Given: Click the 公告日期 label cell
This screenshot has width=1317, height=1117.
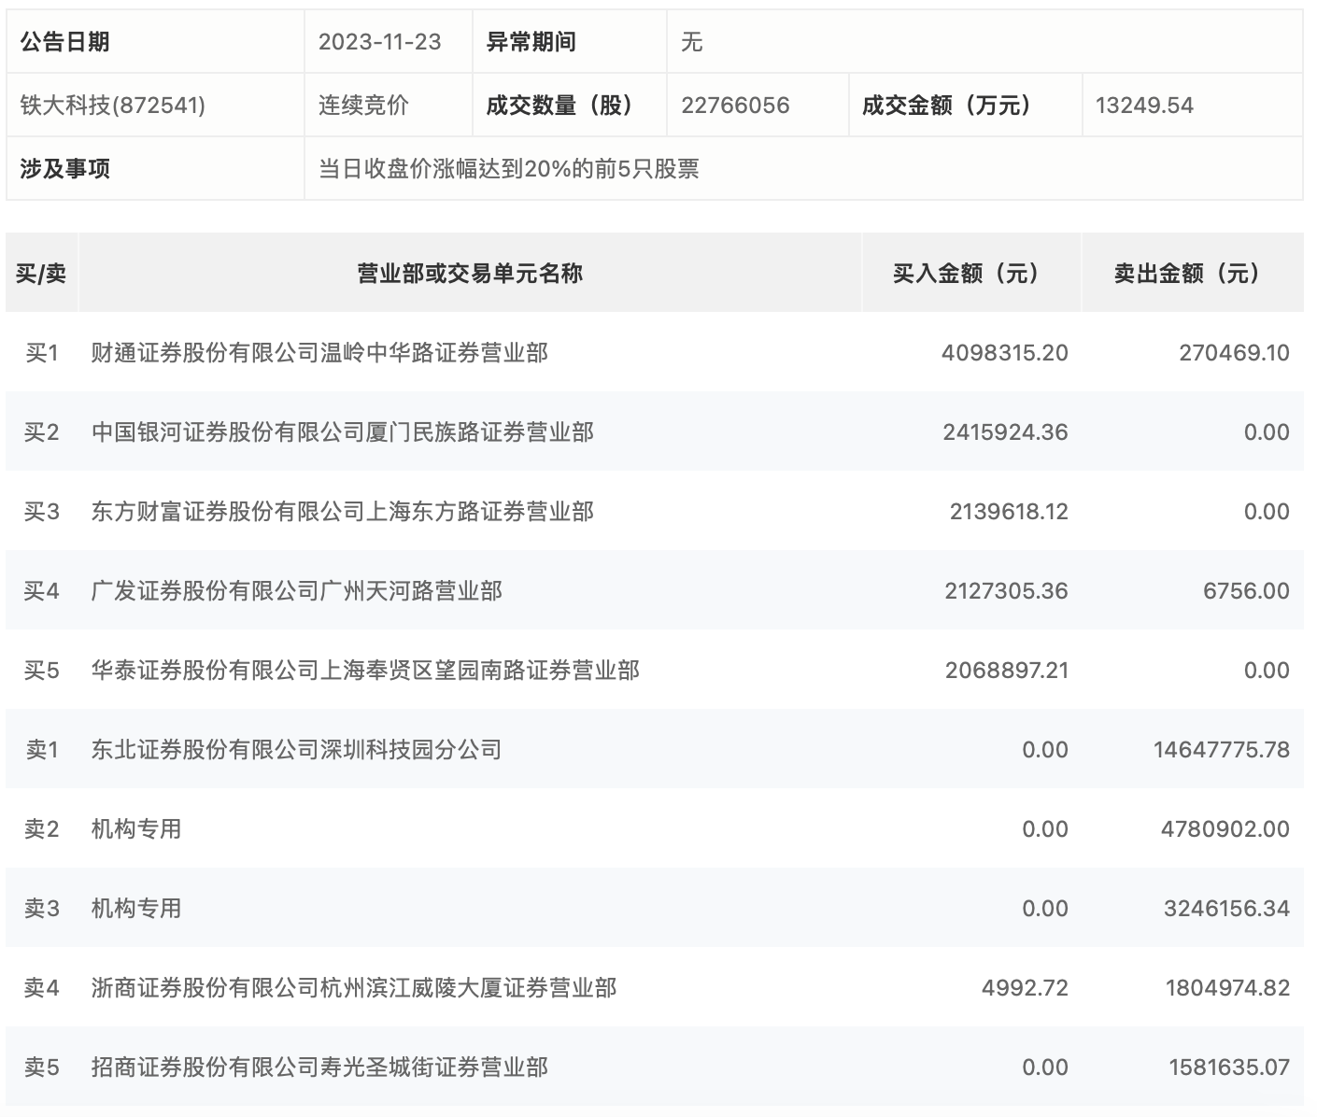Looking at the screenshot, I should (155, 42).
